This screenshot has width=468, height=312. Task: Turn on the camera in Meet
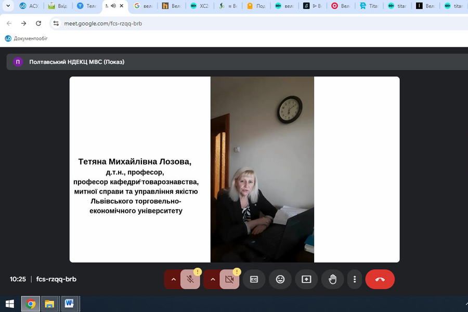(229, 280)
